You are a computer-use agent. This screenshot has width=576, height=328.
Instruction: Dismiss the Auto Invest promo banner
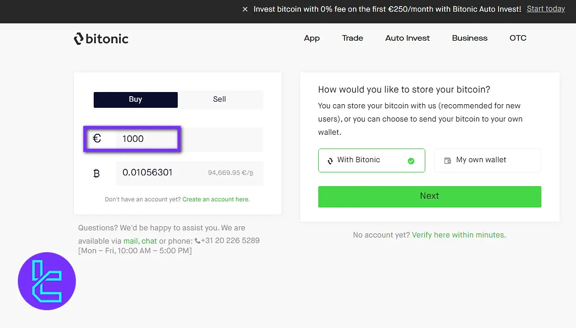pyautogui.click(x=245, y=9)
